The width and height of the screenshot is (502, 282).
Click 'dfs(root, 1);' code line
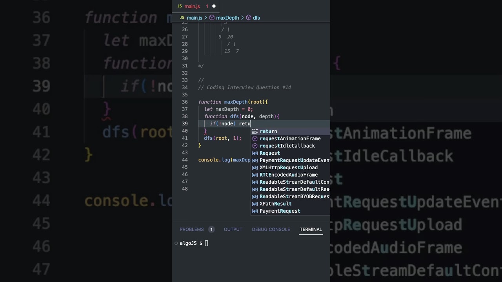coord(223,138)
